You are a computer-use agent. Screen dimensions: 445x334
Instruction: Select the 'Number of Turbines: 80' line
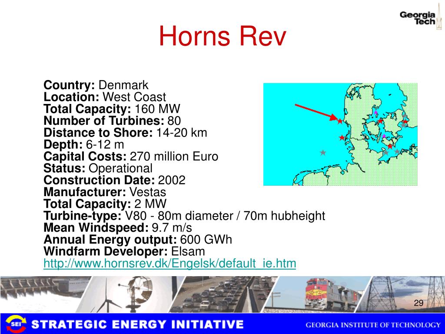click(x=112, y=121)
